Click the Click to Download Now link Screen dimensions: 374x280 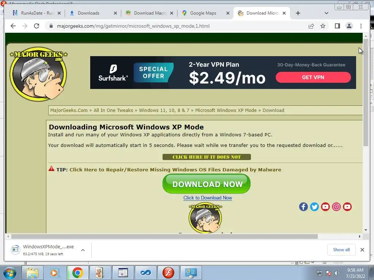pos(207,198)
